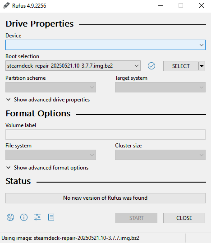The height and width of the screenshot is (243, 211).
Task: Click the 'Boot selection' label
Action: (x=23, y=56)
